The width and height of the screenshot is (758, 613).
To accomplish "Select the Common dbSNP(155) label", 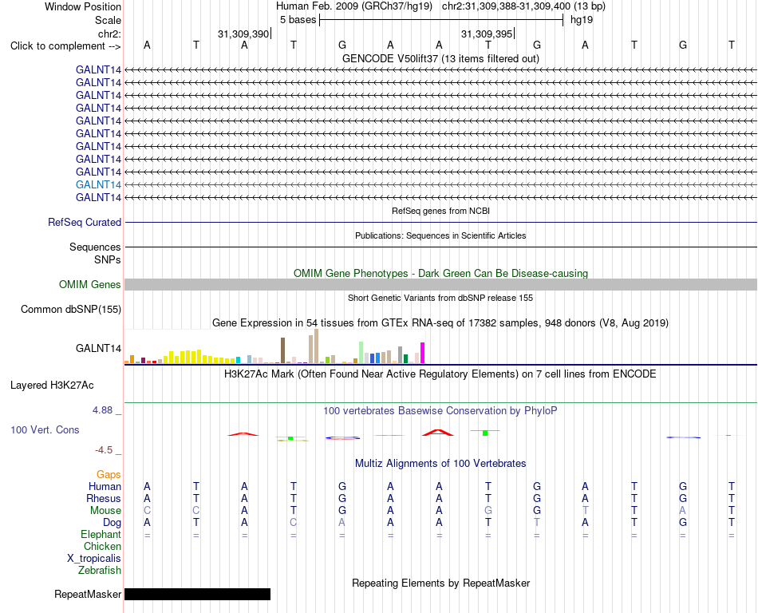I will coord(70,310).
